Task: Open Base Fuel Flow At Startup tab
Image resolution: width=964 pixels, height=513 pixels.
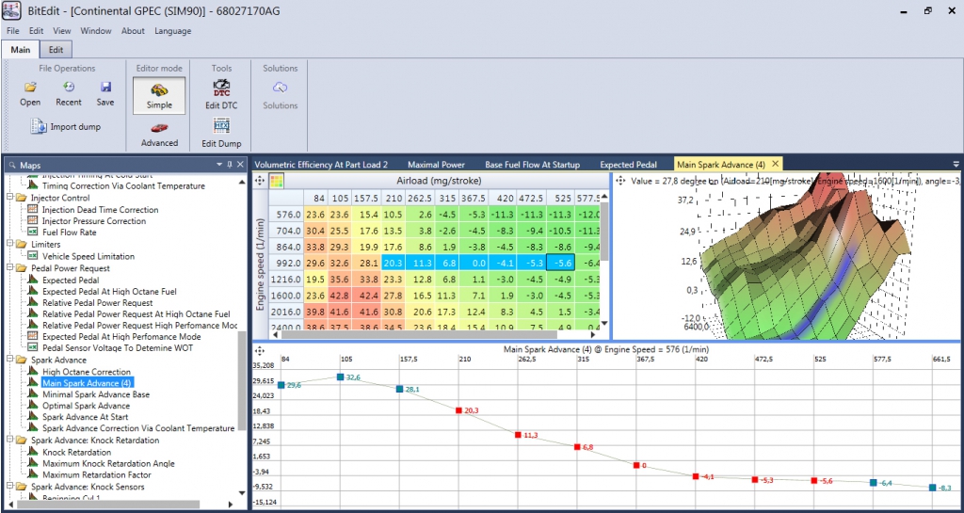Action: [533, 165]
